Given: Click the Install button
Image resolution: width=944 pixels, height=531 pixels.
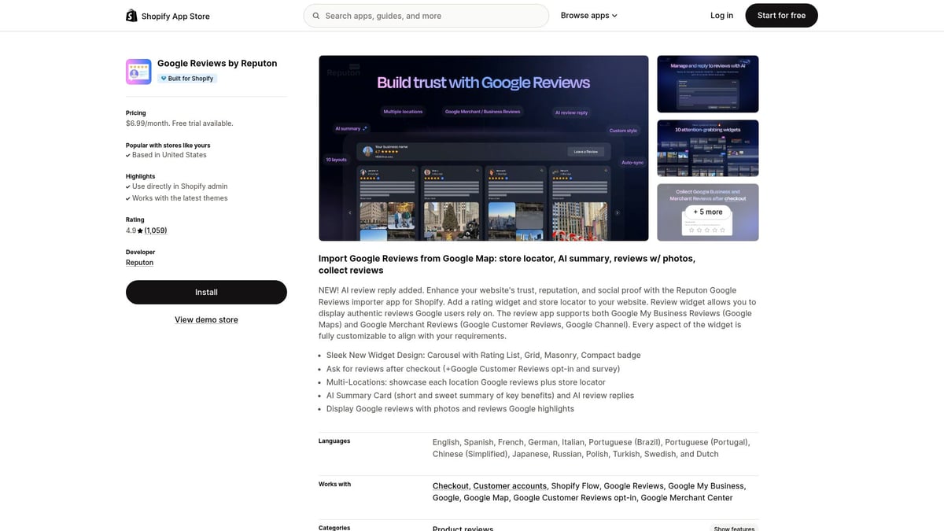Looking at the screenshot, I should (206, 292).
